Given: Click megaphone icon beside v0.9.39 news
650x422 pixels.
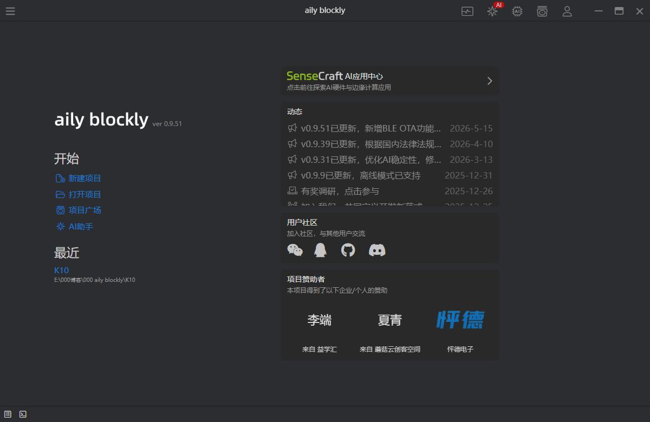Looking at the screenshot, I should 292,144.
